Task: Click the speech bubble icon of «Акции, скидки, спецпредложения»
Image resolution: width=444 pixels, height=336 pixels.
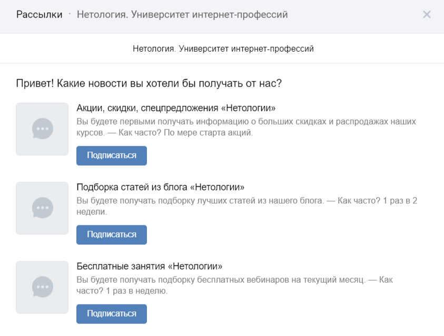Action: 42,129
